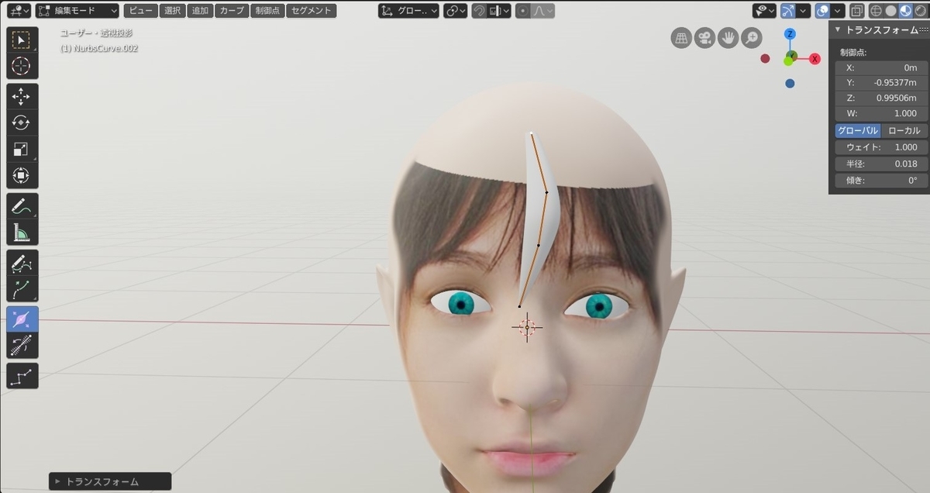Open the proportional falloff dropdown
This screenshot has height=493, width=930.
(543, 11)
